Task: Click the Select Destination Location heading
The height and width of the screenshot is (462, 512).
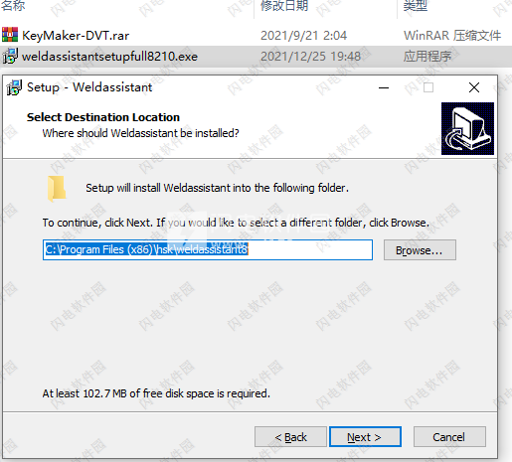Action: point(103,117)
